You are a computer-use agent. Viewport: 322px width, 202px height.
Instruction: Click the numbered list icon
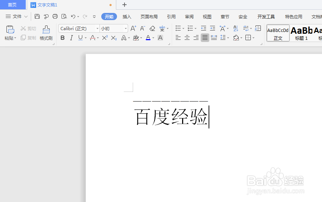(x=190, y=28)
